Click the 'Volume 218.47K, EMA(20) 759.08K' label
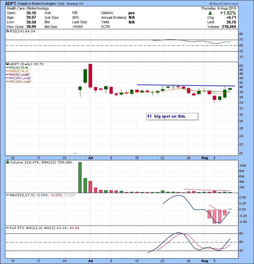Screen dimensions: 254x264 [x=41, y=162]
